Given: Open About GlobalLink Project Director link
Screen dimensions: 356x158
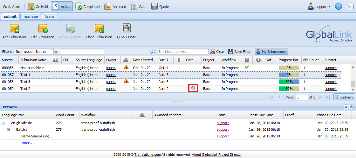Looking at the screenshot, I should [x=217, y=155].
